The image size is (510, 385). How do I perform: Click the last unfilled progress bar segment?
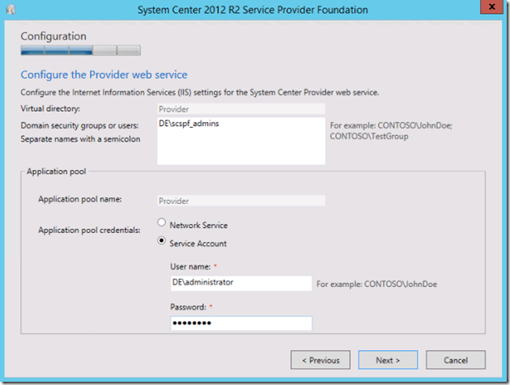pyautogui.click(x=129, y=51)
